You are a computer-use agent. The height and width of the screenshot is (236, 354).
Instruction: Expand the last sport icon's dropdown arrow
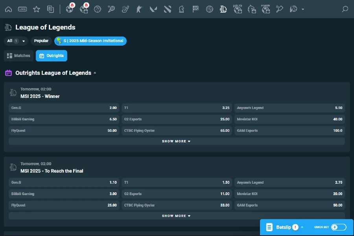click(x=303, y=9)
